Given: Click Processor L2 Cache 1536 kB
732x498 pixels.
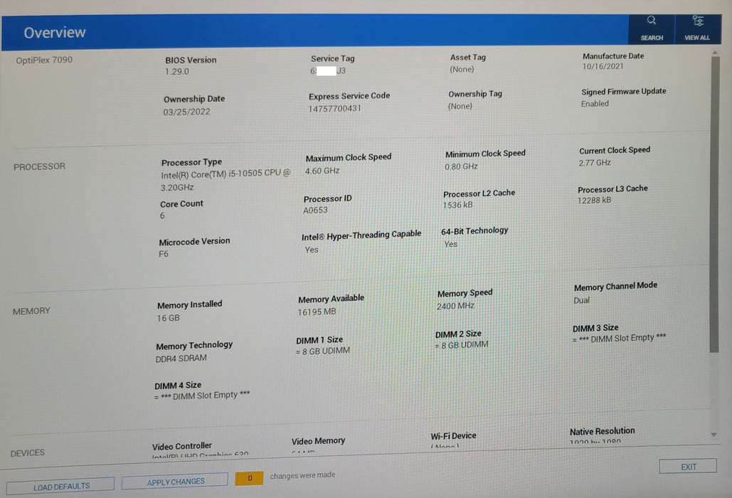Looking at the screenshot, I should (458, 205).
